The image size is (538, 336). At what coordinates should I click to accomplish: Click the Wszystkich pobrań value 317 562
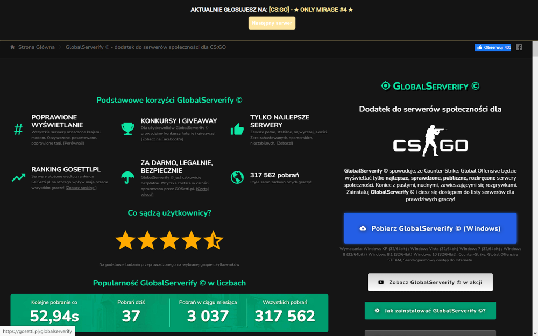tap(285, 316)
